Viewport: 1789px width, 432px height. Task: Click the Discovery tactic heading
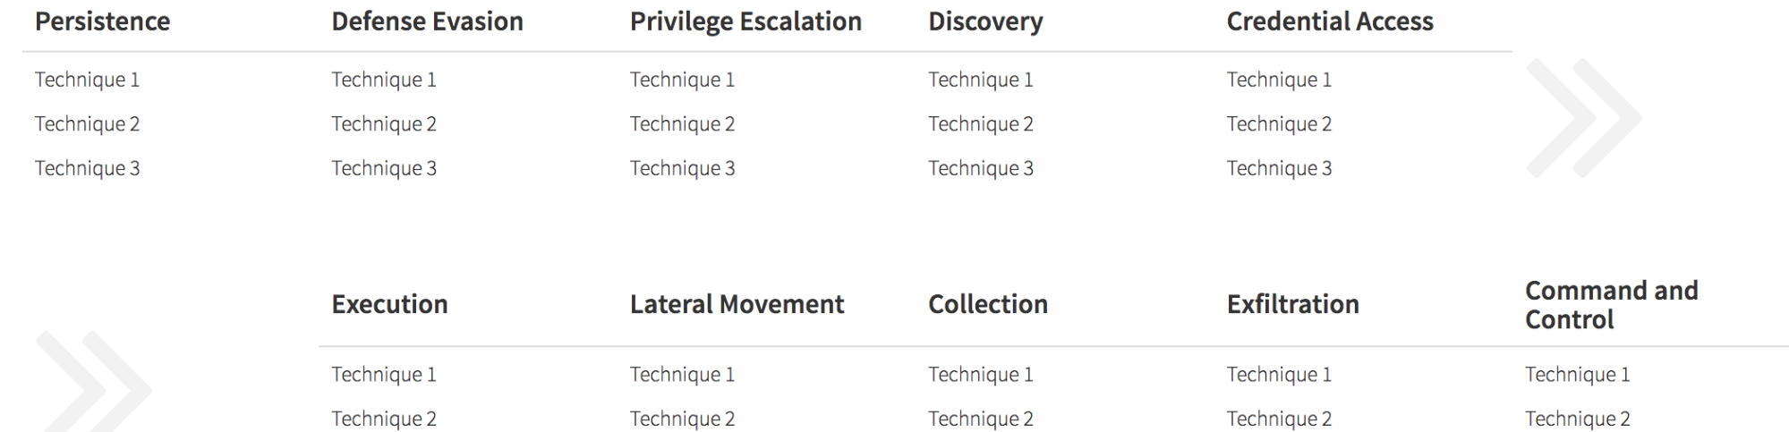tap(985, 21)
